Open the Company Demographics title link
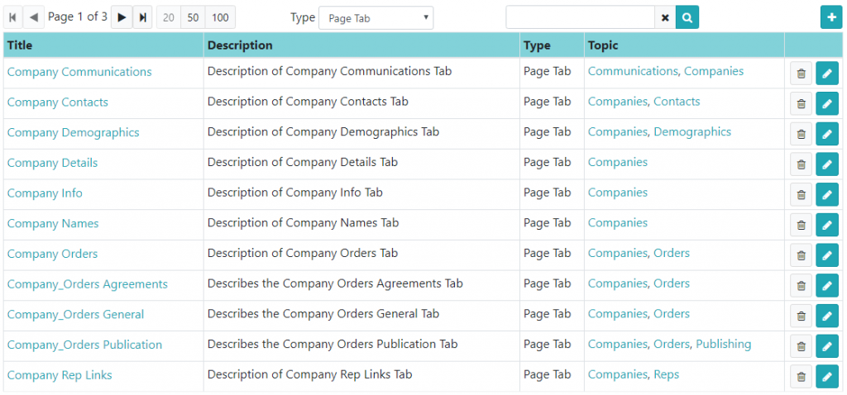This screenshot has width=847, height=395. 74,132
